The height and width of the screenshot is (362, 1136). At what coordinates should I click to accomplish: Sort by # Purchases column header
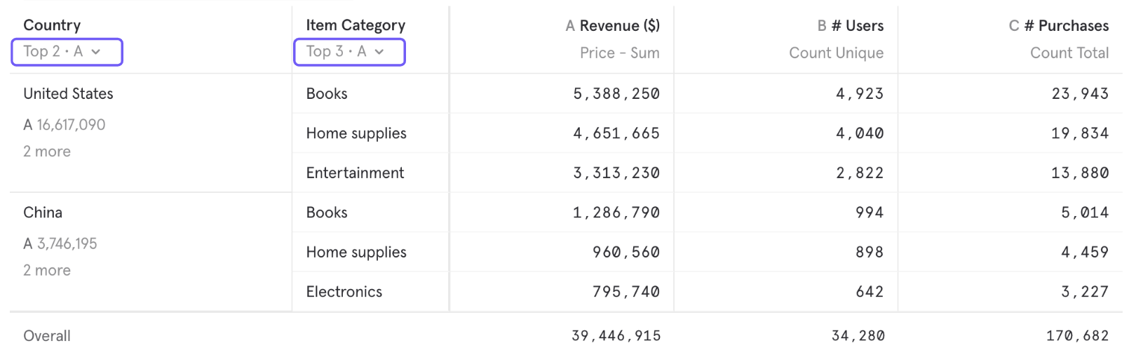(x=1059, y=26)
